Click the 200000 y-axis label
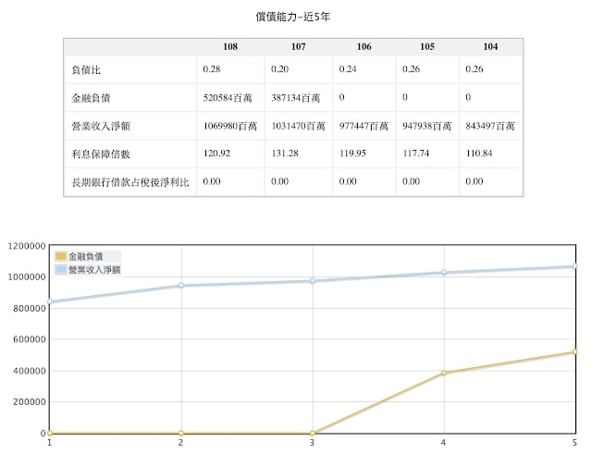The width and height of the screenshot is (592, 454). pyautogui.click(x=29, y=402)
